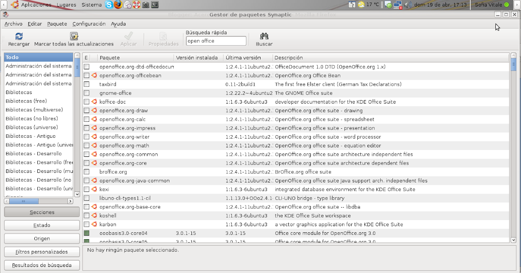This screenshot has height=273, width=521.
Task: Open the Configuración menu
Action: click(89, 24)
